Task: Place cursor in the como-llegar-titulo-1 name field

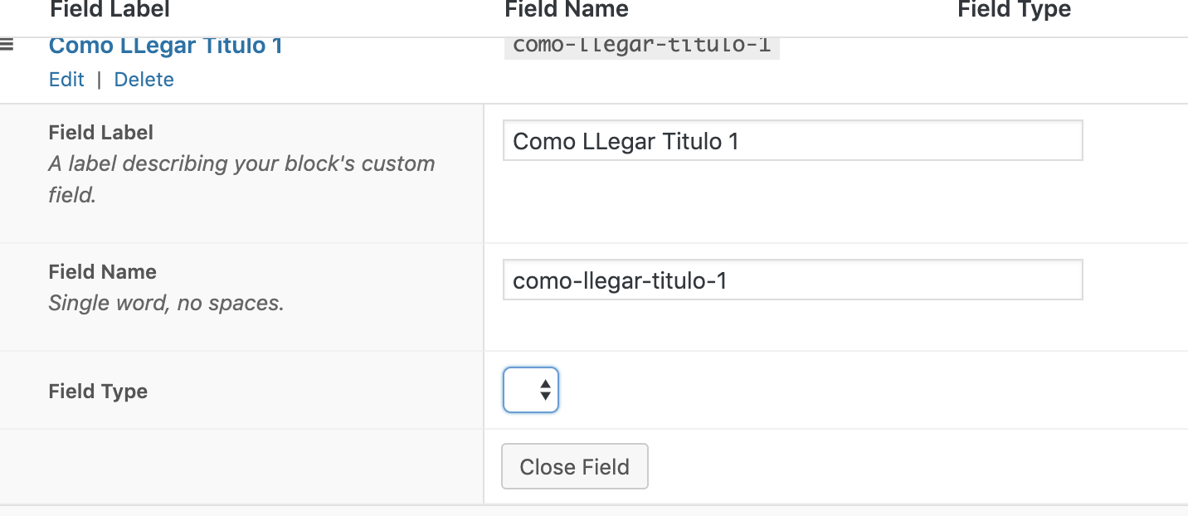Action: click(792, 280)
